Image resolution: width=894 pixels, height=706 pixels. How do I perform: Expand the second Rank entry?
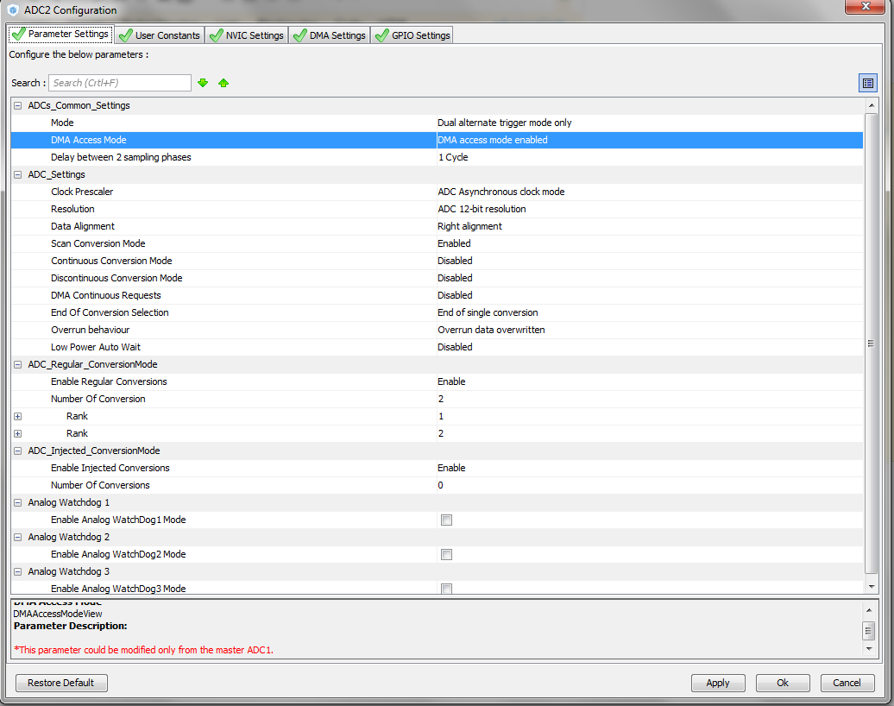pos(16,433)
